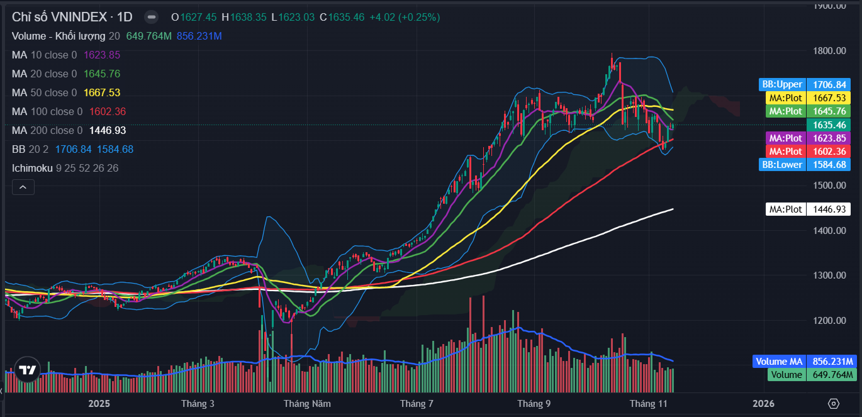862x417 pixels.
Task: Click the gray pill icon next to VNINDEX title
Action: 151,17
